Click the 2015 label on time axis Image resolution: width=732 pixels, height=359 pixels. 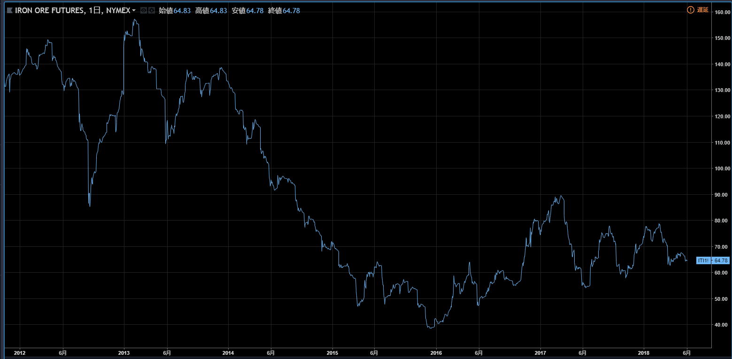point(332,352)
